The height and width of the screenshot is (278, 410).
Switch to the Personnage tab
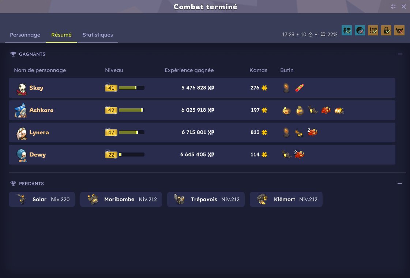pos(25,35)
